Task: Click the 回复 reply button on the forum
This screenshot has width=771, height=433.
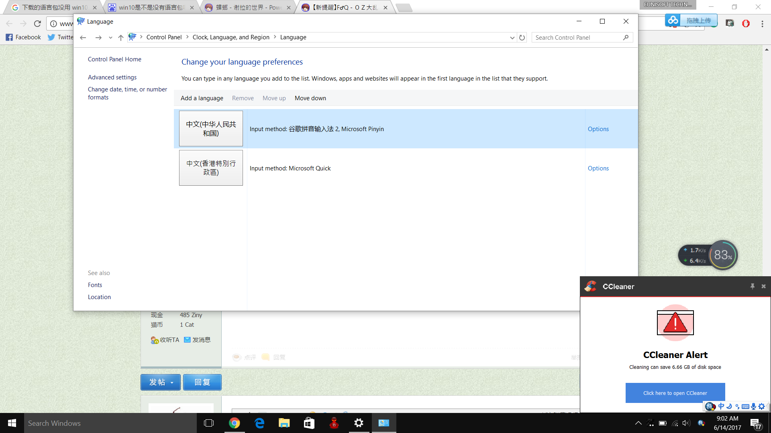Action: (x=202, y=382)
